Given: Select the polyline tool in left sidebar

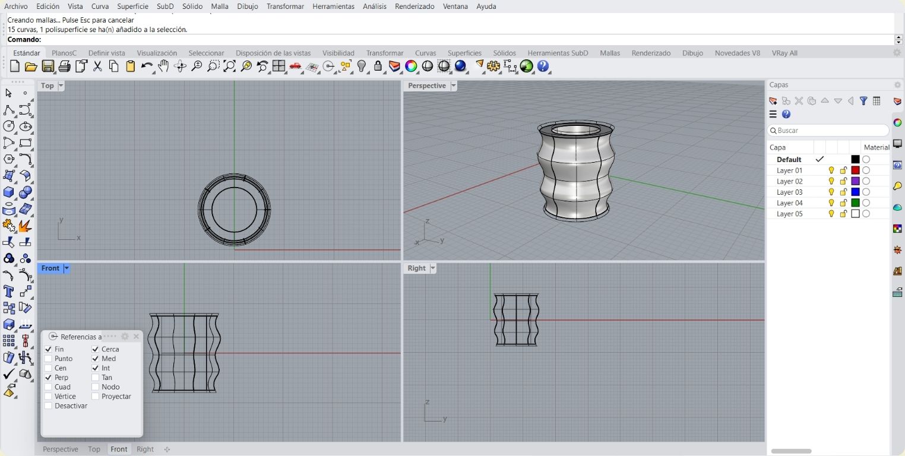Looking at the screenshot, I should pos(8,110).
